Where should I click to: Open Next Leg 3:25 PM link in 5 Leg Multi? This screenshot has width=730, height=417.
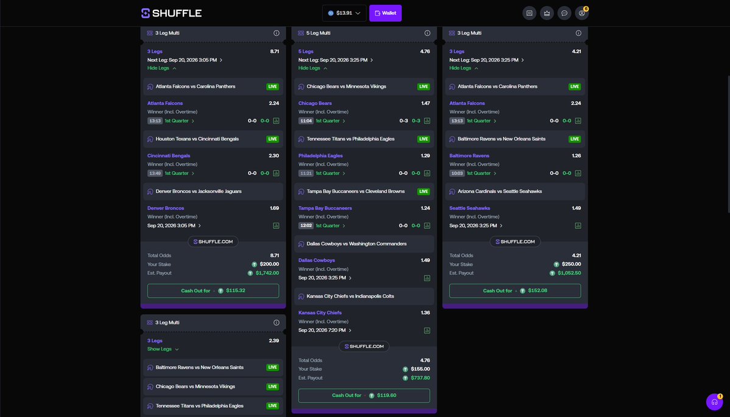pyautogui.click(x=335, y=60)
